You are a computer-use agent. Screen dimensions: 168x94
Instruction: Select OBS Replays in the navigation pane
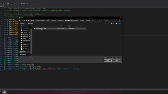[x=26, y=45]
